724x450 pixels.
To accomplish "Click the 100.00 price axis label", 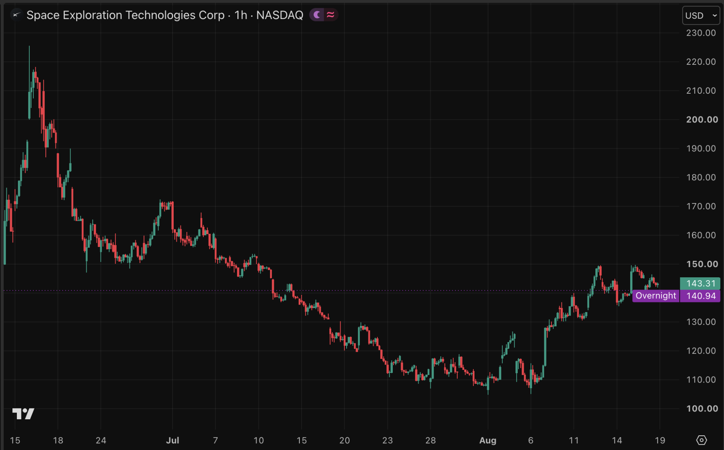I will [x=702, y=408].
